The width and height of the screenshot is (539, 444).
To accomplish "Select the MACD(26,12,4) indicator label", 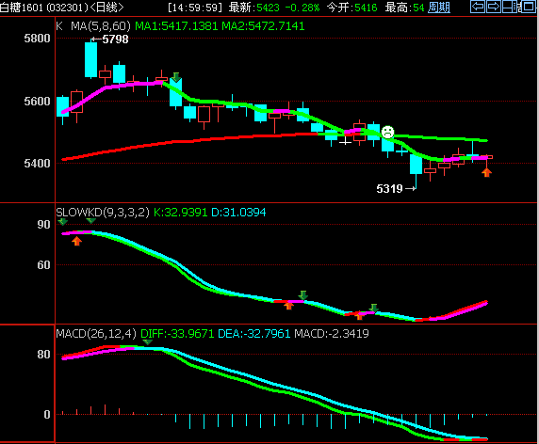I will [96, 334].
